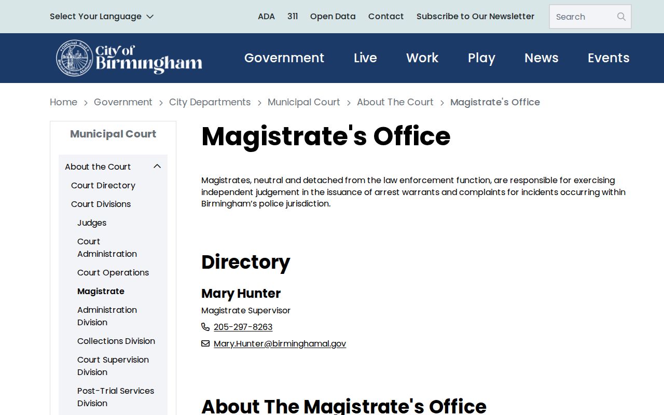Open the News main menu
This screenshot has width=664, height=415.
click(542, 58)
